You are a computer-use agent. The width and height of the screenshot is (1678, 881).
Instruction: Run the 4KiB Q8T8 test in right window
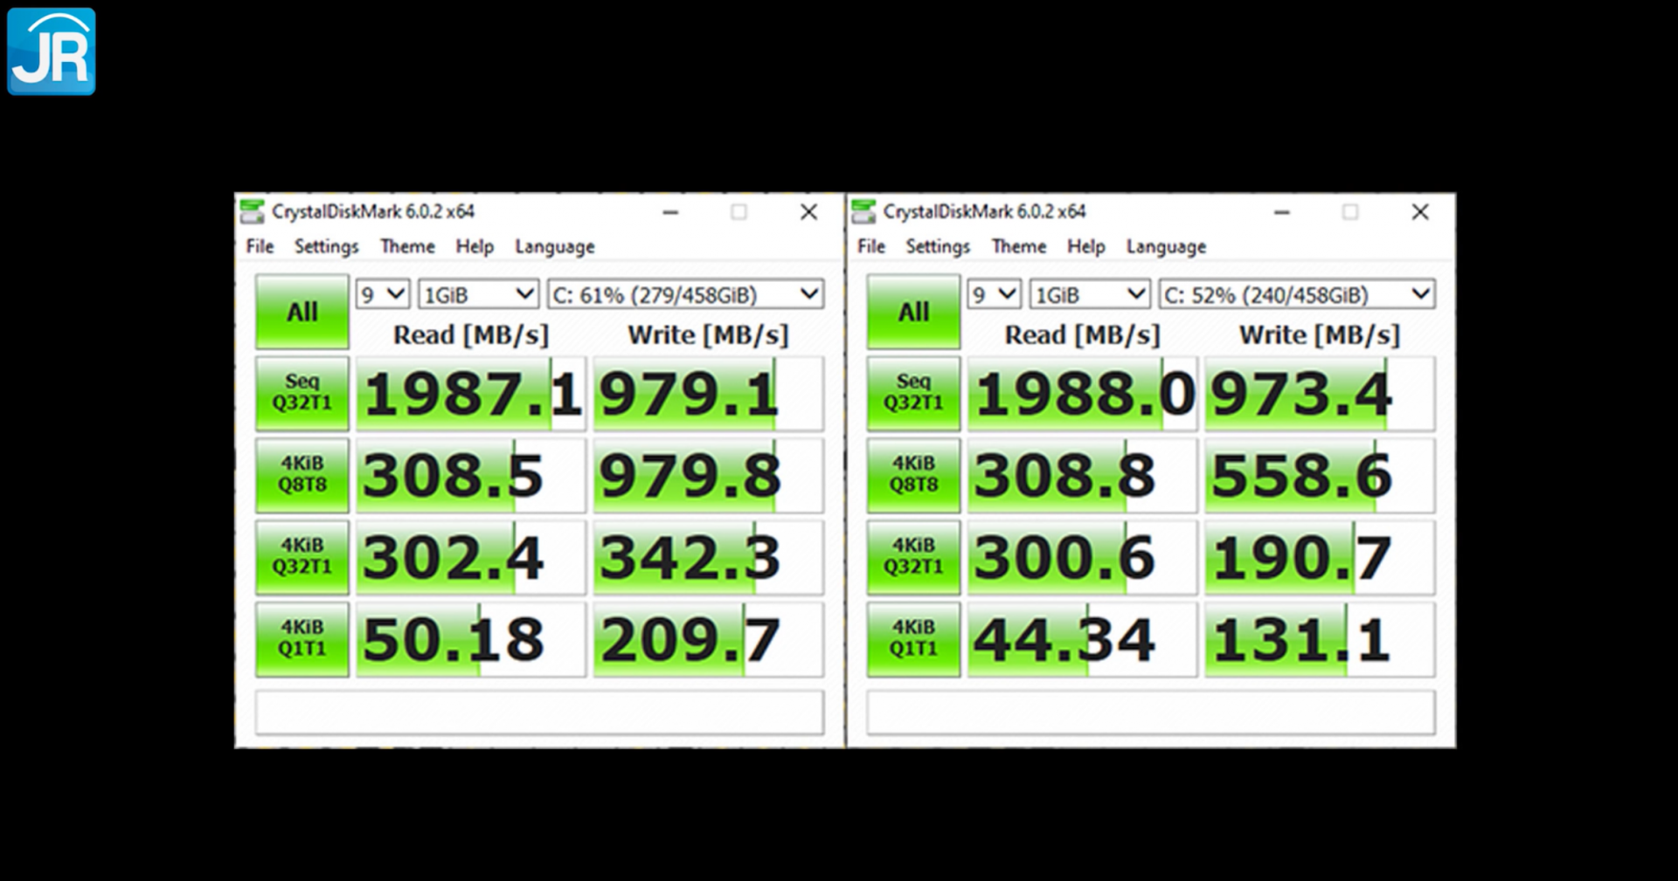912,475
